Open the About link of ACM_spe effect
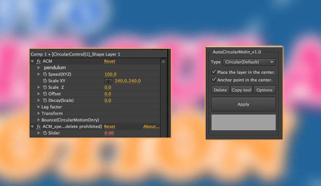The image size is (321, 186). tap(151, 126)
